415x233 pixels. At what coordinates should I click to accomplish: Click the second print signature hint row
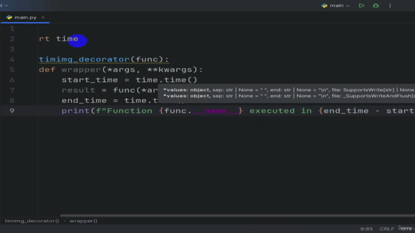289,96
